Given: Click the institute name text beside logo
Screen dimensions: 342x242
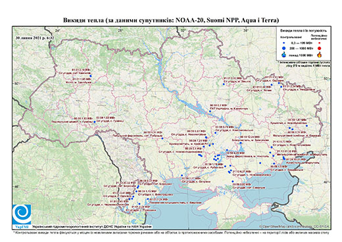Looking at the screenshot, I should tap(92, 226).
